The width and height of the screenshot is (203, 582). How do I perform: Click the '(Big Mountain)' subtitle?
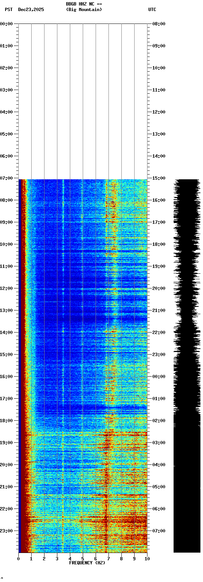(84, 10)
